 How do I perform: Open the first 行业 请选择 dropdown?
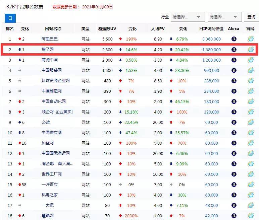pos(188,17)
